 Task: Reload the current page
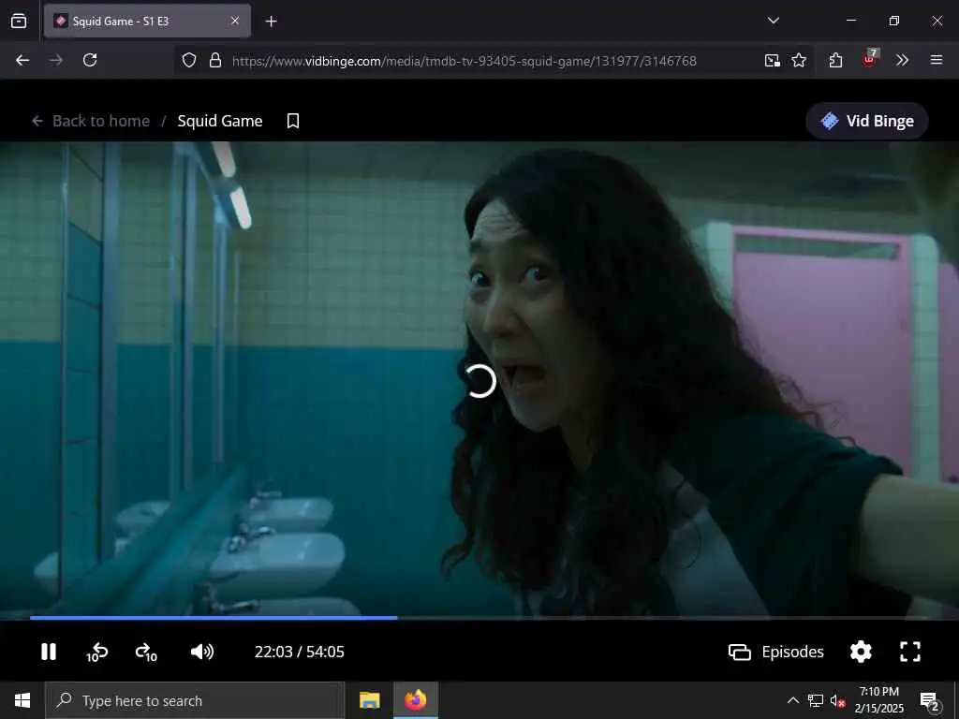tap(90, 60)
